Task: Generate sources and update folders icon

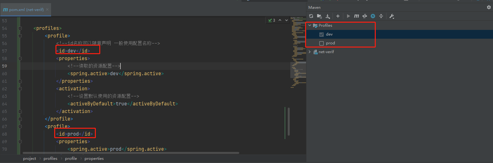Action: coord(319,16)
